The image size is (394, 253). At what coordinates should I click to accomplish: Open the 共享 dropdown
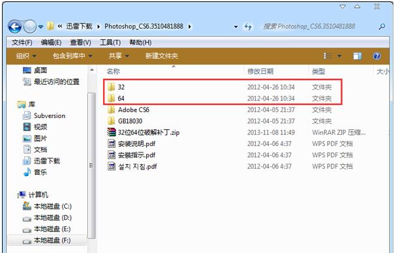[119, 56]
